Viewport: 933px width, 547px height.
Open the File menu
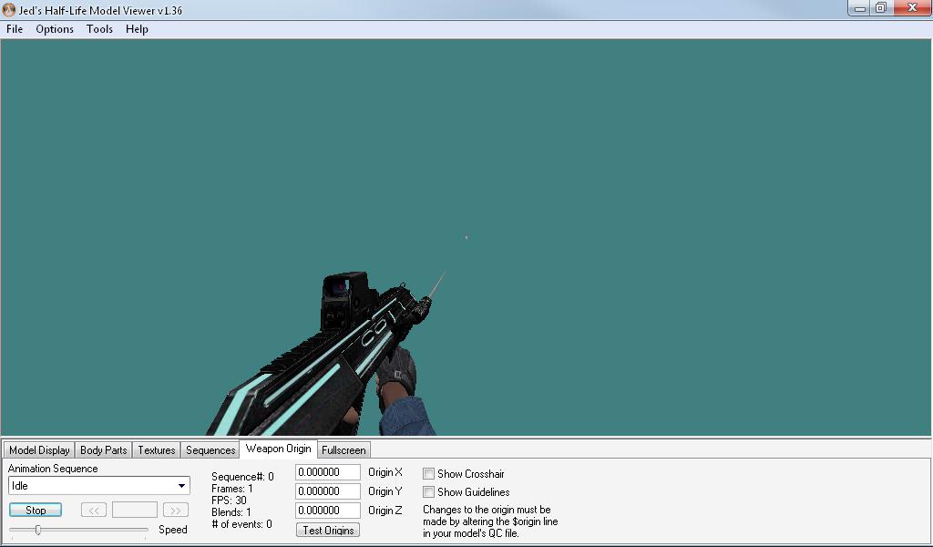pos(15,29)
